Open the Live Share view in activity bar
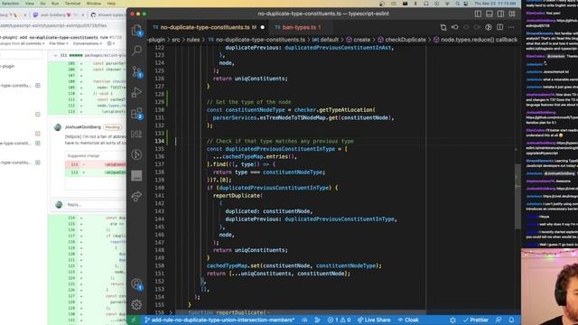Image resolution: width=578 pixels, height=325 pixels. pos(136,197)
